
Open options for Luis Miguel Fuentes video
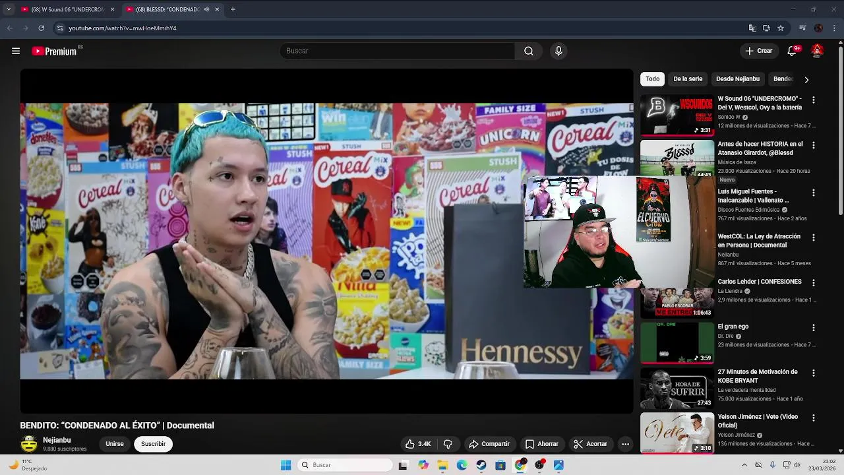pyautogui.click(x=814, y=193)
